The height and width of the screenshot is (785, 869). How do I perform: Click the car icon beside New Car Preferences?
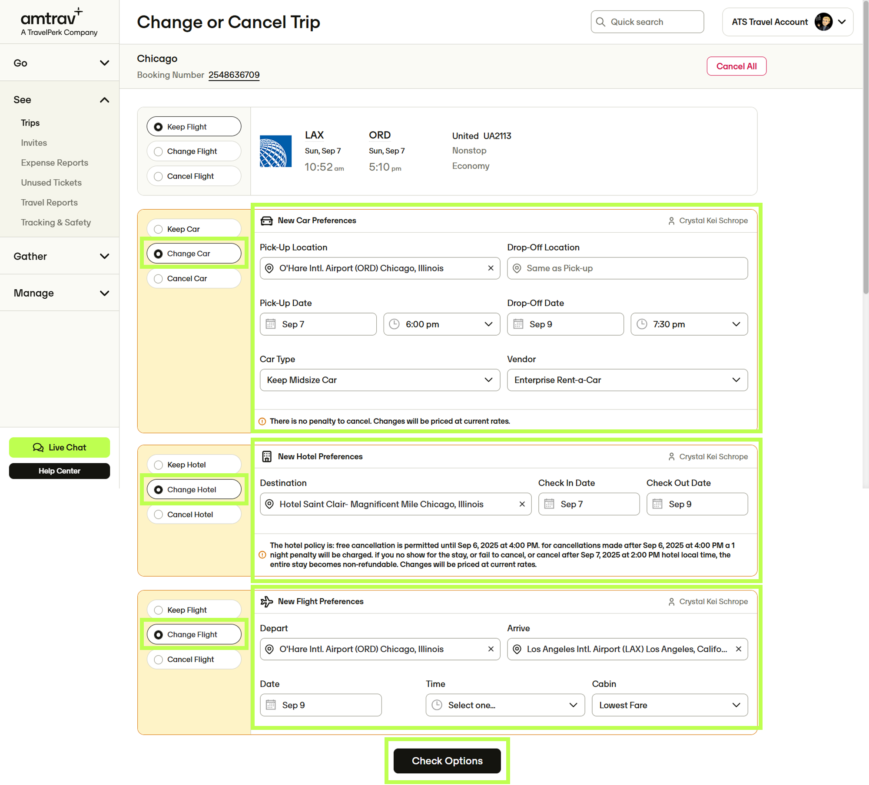click(x=266, y=221)
